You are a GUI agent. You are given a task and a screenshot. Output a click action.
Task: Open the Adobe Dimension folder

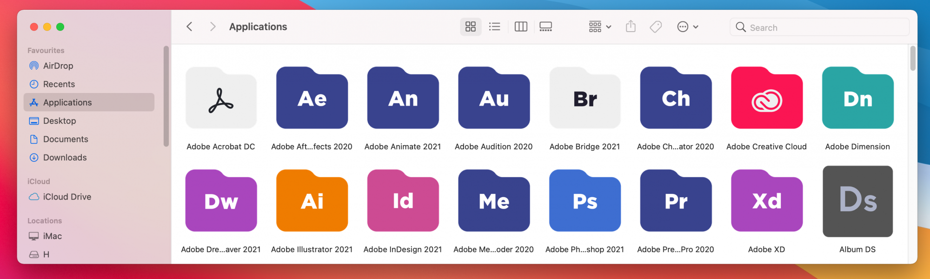[x=857, y=99]
